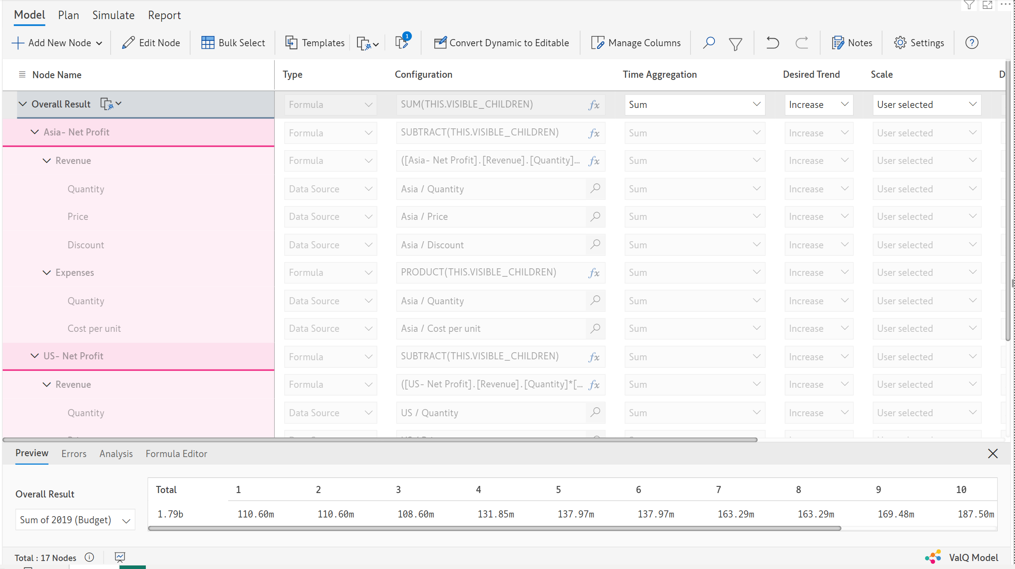Open the Formula Editor tab

click(x=176, y=454)
